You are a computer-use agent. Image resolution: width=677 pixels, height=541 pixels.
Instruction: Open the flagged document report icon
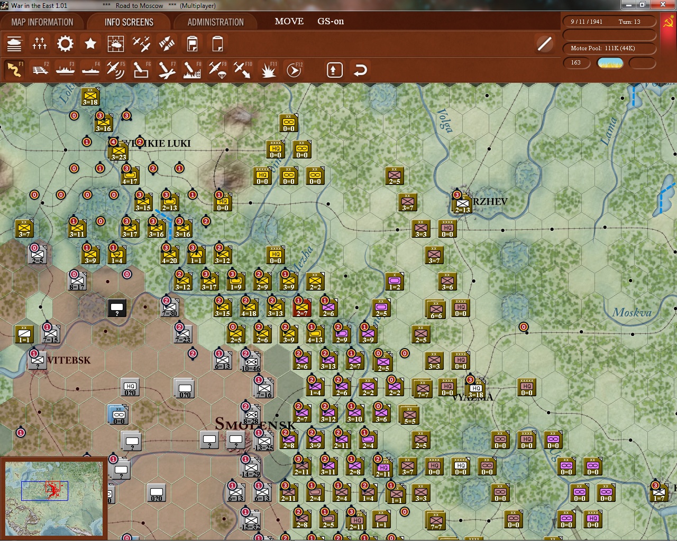(x=192, y=44)
